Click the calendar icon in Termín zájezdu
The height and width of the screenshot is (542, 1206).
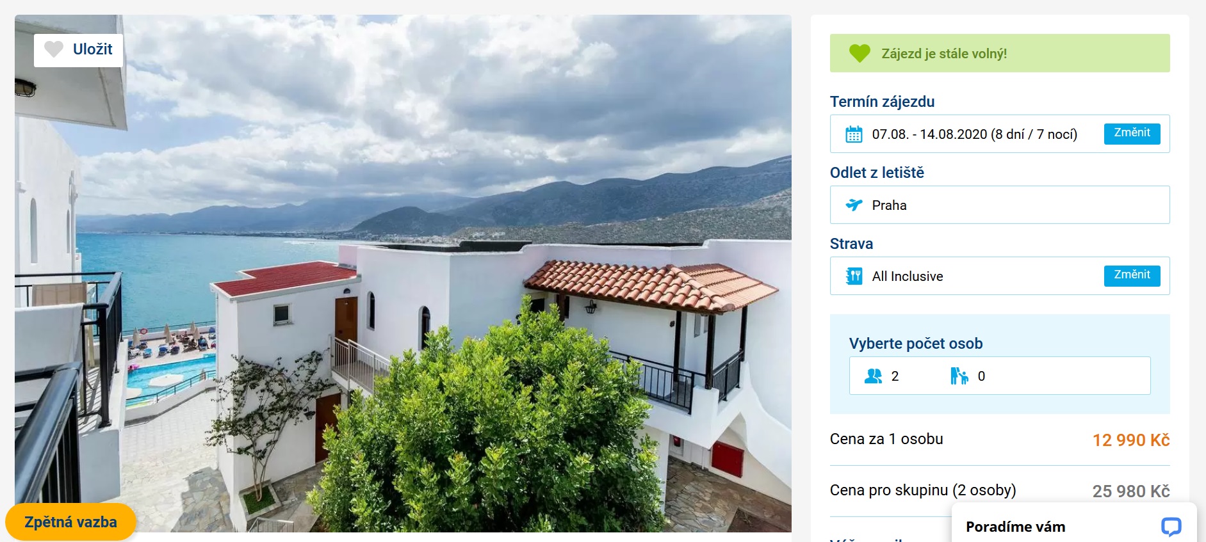[x=854, y=134]
